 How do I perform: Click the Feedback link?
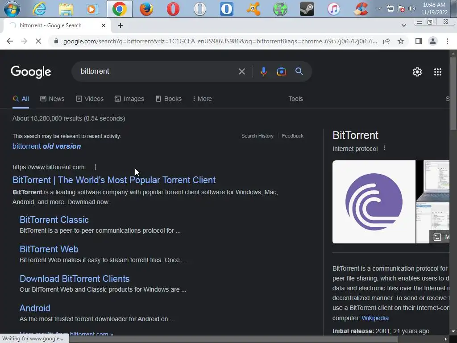[x=293, y=136]
